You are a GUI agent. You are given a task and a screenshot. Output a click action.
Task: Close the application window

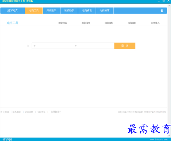click(x=168, y=1)
